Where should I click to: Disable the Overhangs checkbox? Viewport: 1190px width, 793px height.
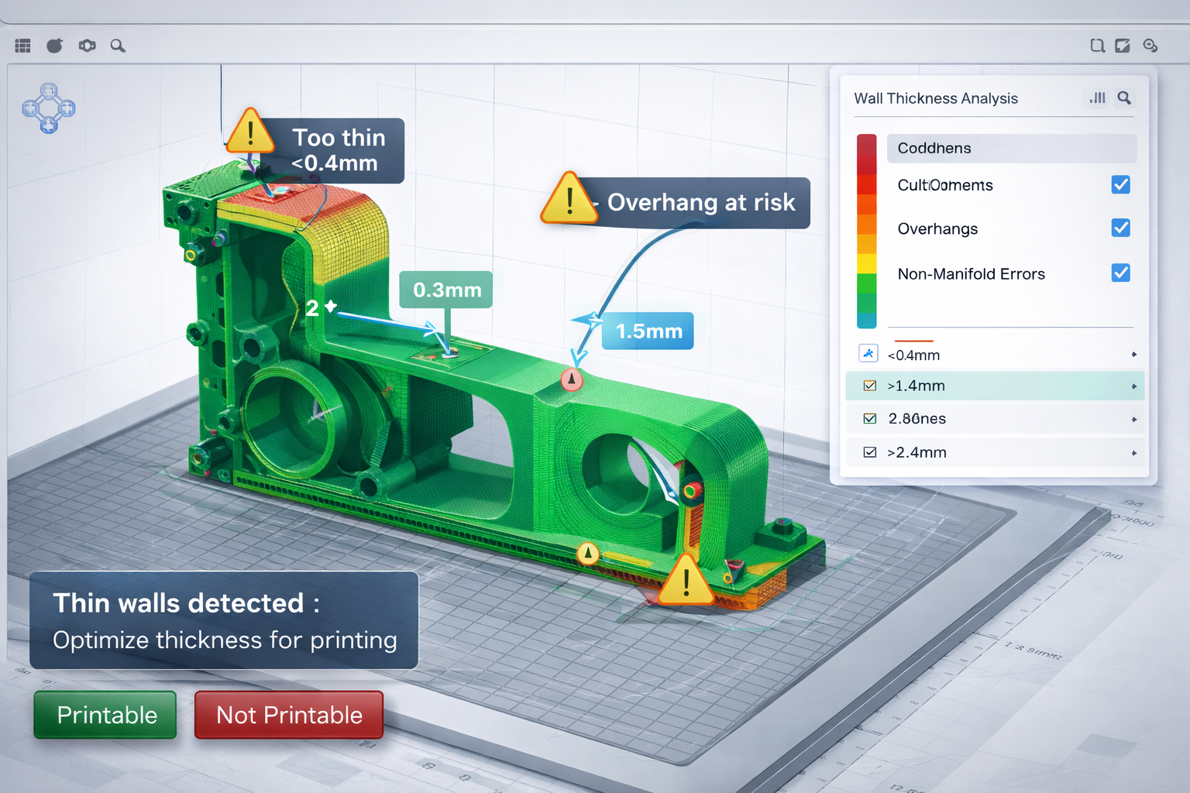pos(1121,228)
